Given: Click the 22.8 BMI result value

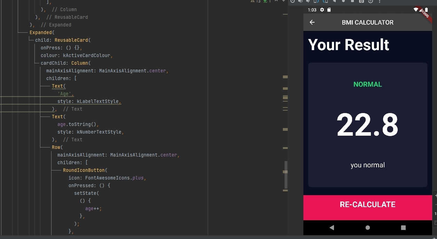Looking at the screenshot, I should (367, 125).
